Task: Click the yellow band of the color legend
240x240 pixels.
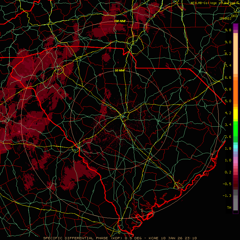Action: click(x=235, y=114)
